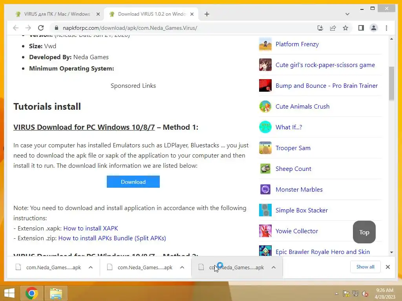
Task: Click Sheep Count sheep icon
Action: click(x=265, y=169)
